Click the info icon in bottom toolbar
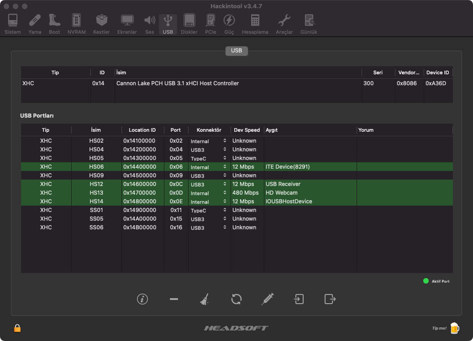The width and height of the screenshot is (473, 341). (x=142, y=299)
